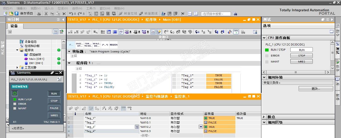Screen dimensions: 341x138
Task: Insert WHILE DO snippet from favorites bar
Action: pyautogui.click(x=97, y=45)
